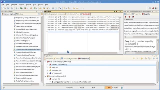This screenshot has width=160, height=90.
Task: Switch to the Debug tab
Action: 19,14
